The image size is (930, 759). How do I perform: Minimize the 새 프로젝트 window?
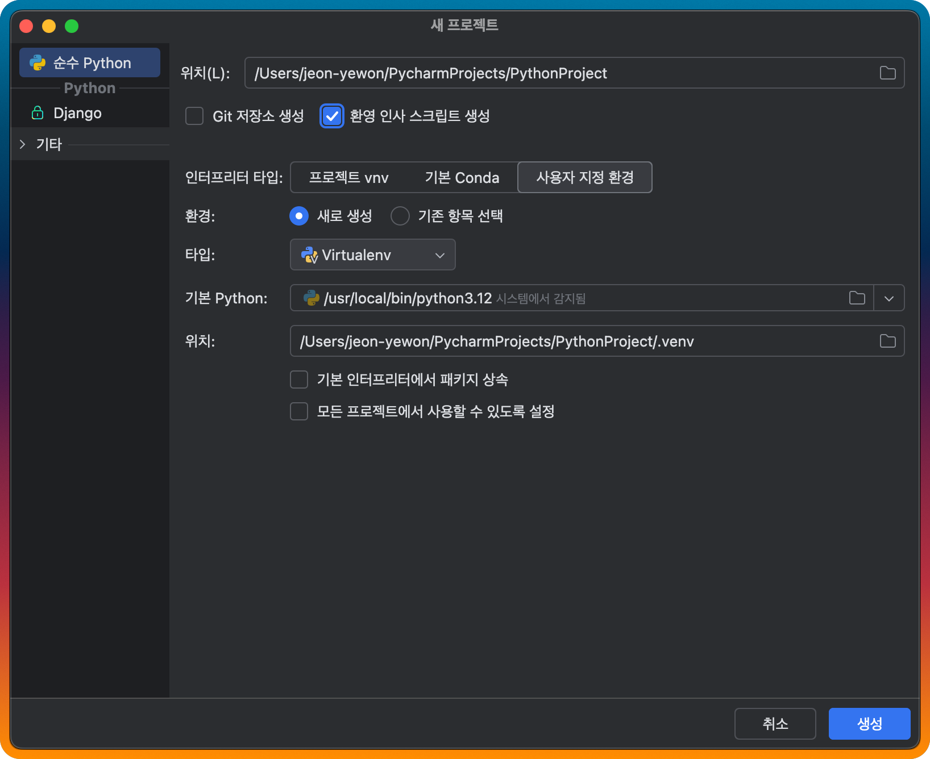(x=49, y=26)
